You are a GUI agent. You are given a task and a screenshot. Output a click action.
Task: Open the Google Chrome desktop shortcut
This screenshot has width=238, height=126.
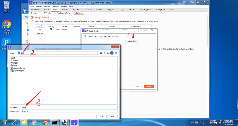point(7,27)
